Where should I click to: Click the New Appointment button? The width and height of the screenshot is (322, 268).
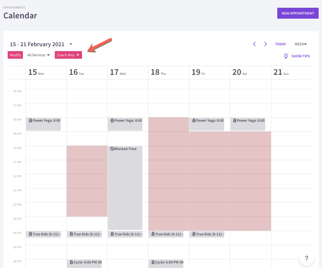[298, 13]
